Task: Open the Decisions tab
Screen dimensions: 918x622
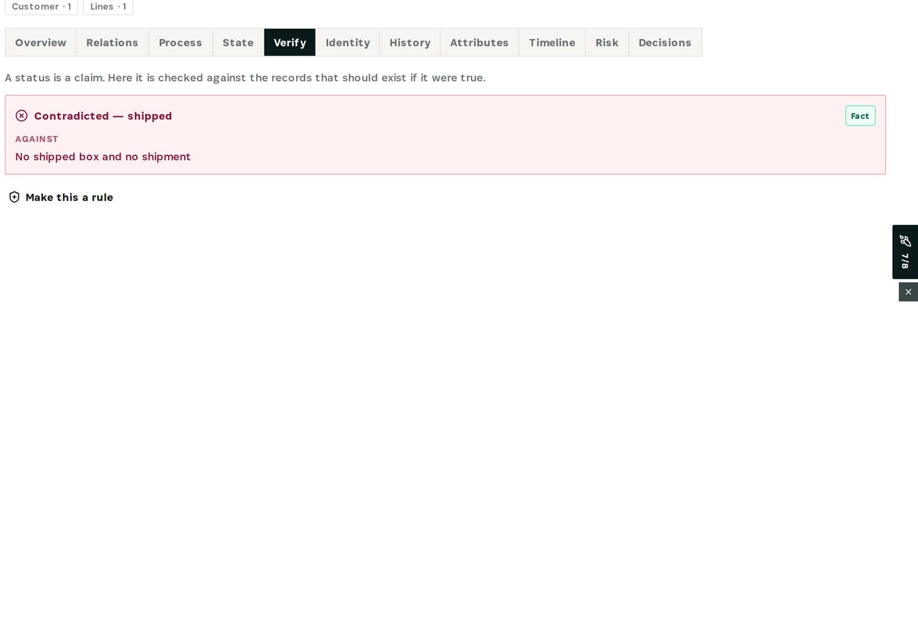Action: click(665, 42)
